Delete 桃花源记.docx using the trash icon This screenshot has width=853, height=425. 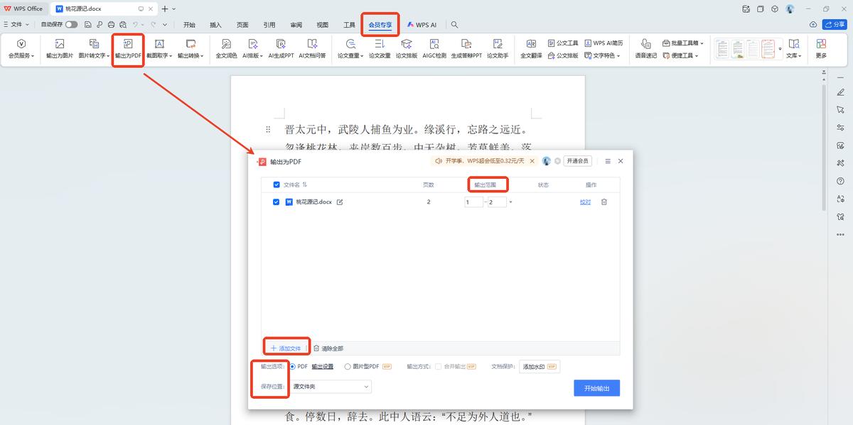603,202
